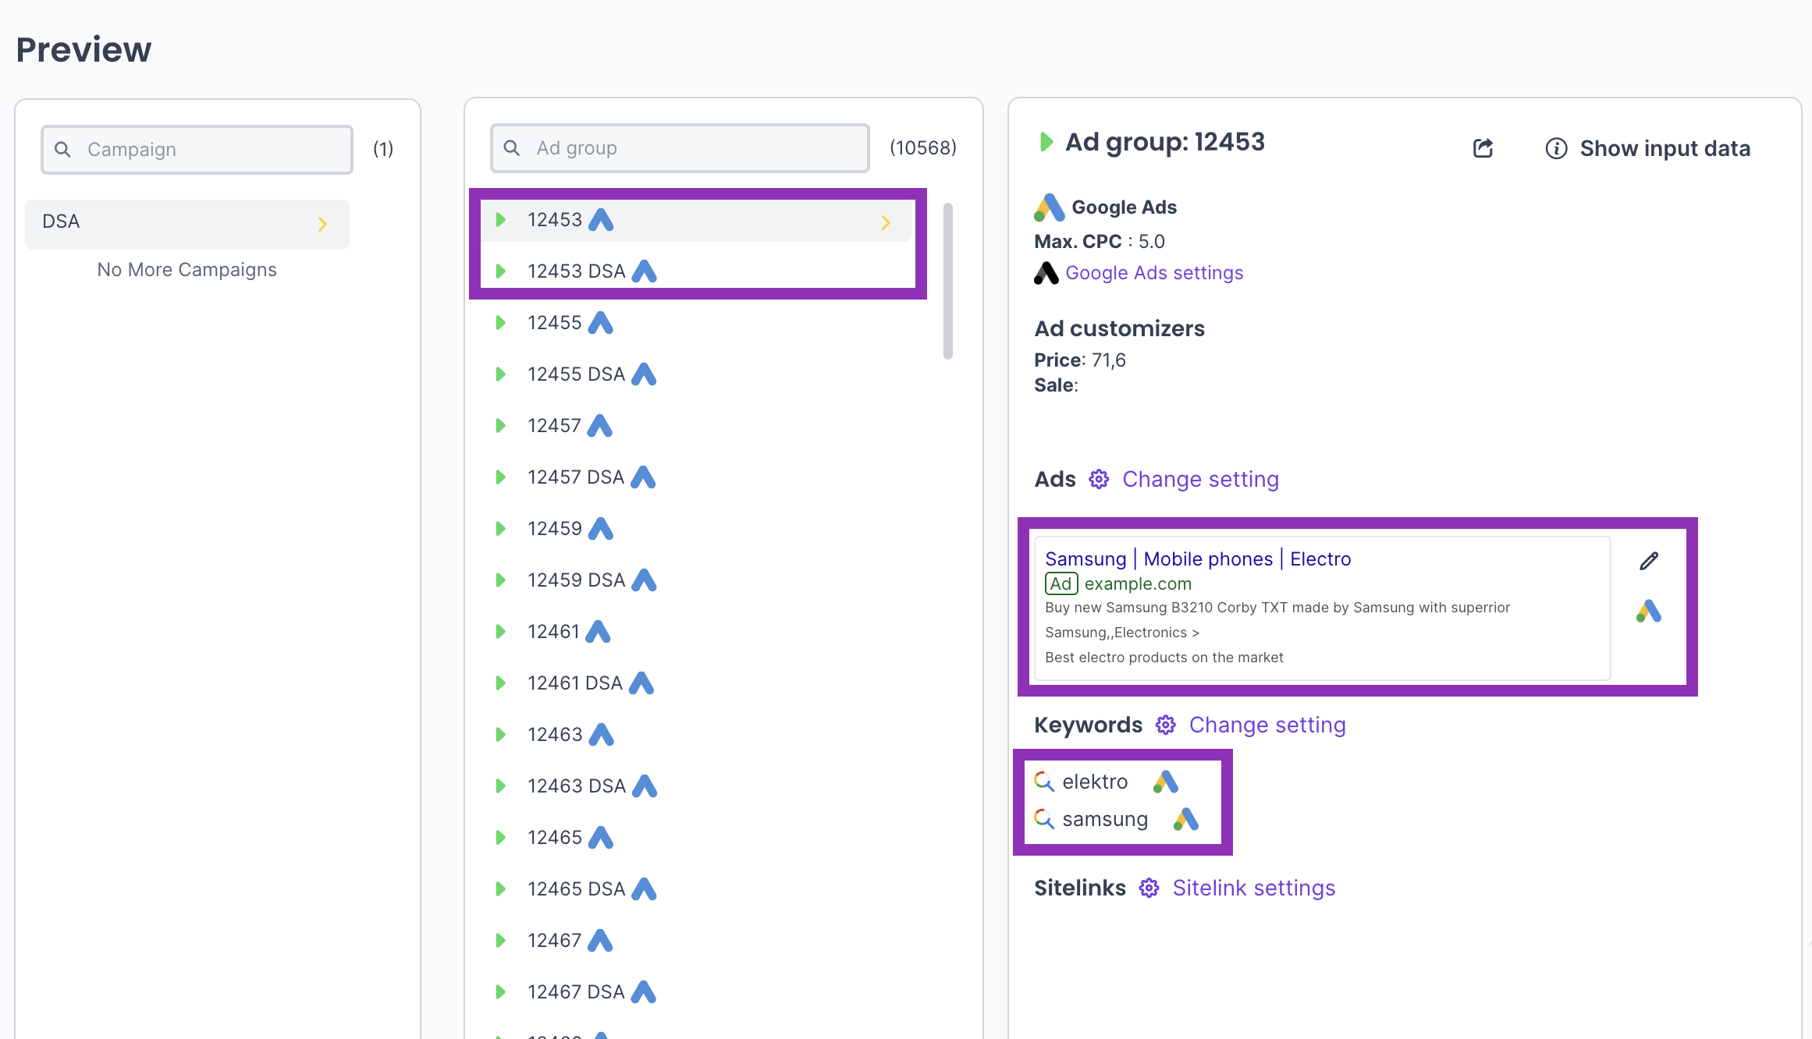
Task: Click the share/export icon beside Ad group title
Action: [1483, 148]
